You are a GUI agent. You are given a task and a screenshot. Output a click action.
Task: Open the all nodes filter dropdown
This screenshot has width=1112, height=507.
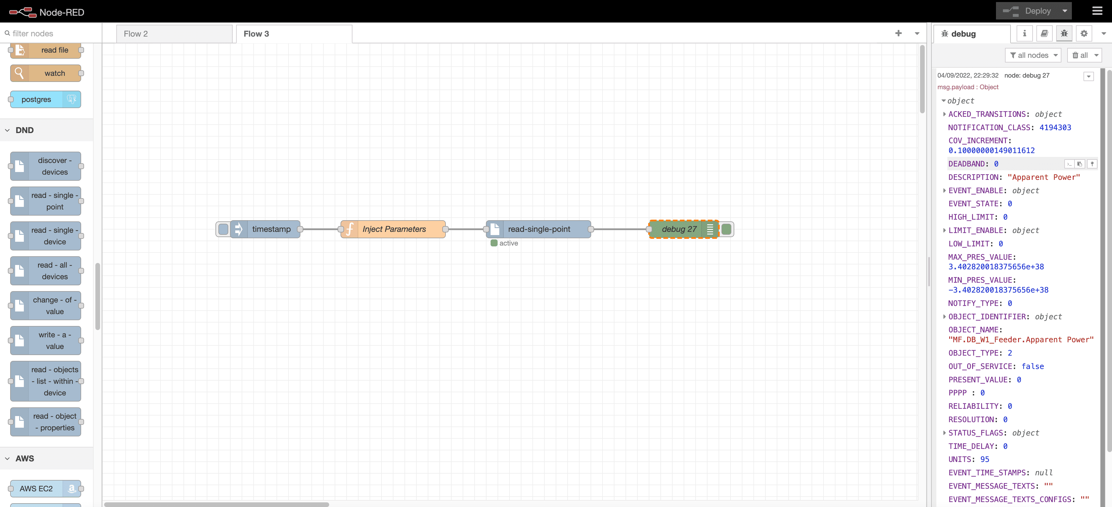click(1033, 55)
